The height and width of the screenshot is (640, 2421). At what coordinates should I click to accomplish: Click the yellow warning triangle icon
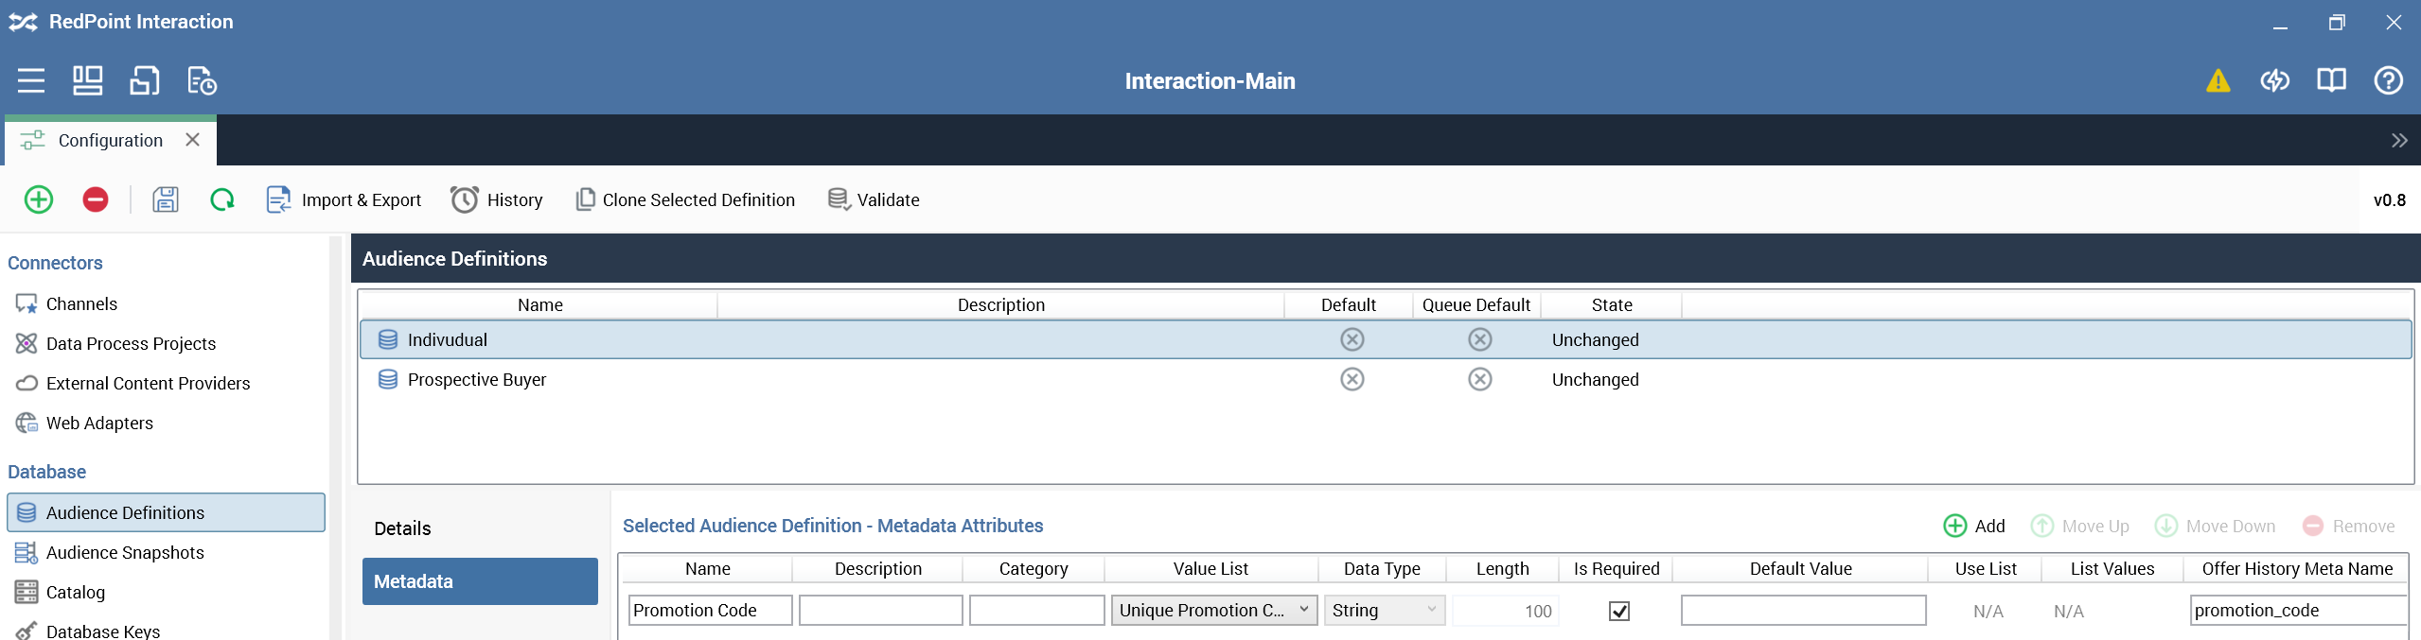2218,81
